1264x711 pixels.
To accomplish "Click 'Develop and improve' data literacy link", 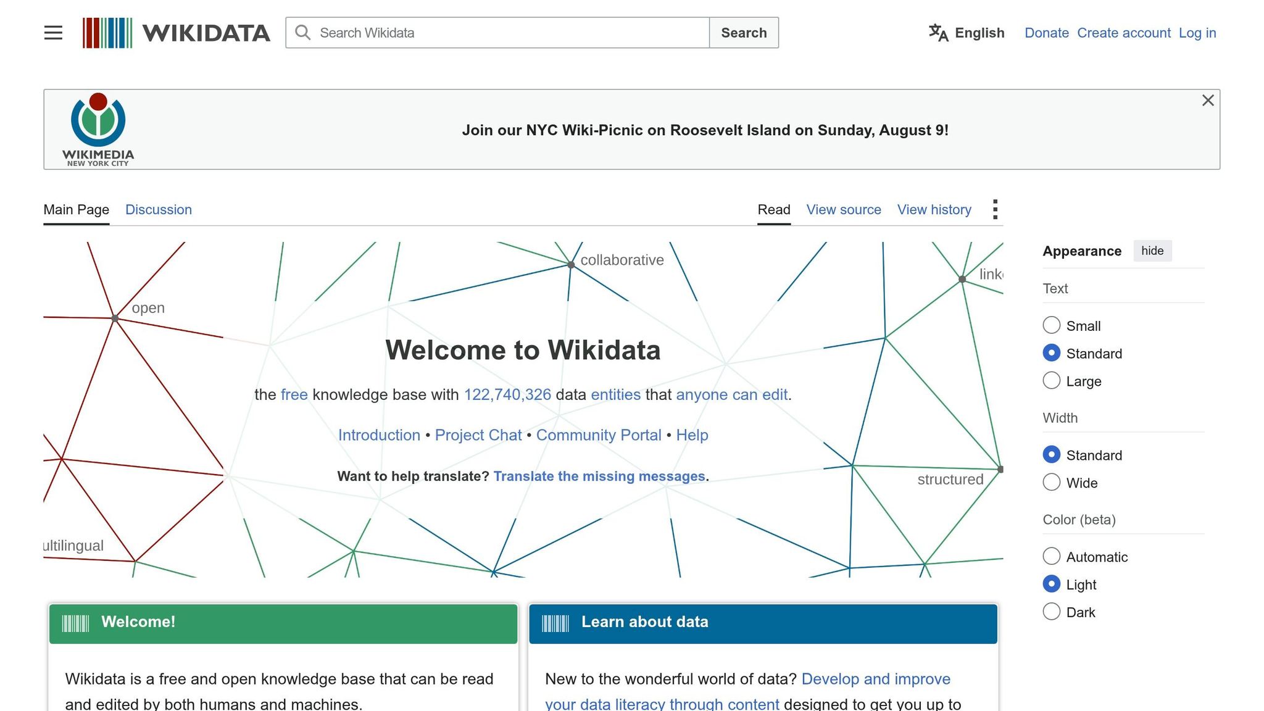I will click(876, 679).
